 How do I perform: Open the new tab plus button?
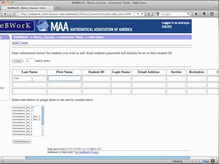[57, 8]
